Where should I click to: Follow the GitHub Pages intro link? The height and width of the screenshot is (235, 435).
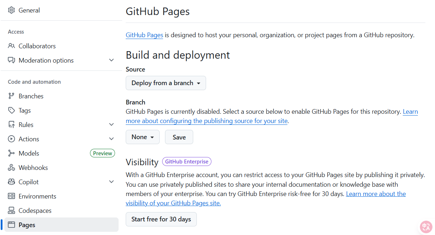point(144,35)
